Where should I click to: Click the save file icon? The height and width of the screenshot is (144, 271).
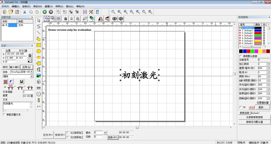point(17,12)
